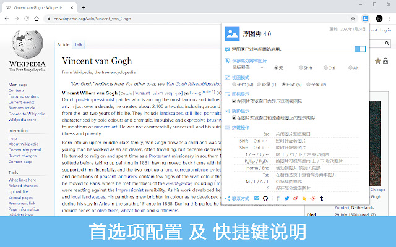Click the Log in link
Screen dimensions: 396x247
(385, 30)
